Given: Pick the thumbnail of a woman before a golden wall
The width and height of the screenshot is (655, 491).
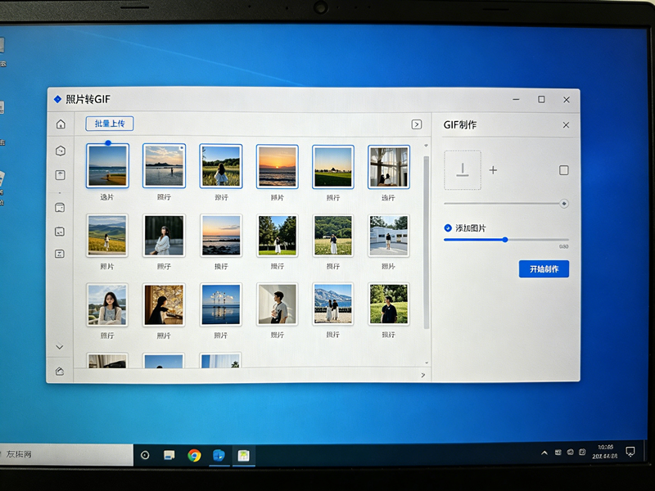Looking at the screenshot, I should tap(164, 304).
